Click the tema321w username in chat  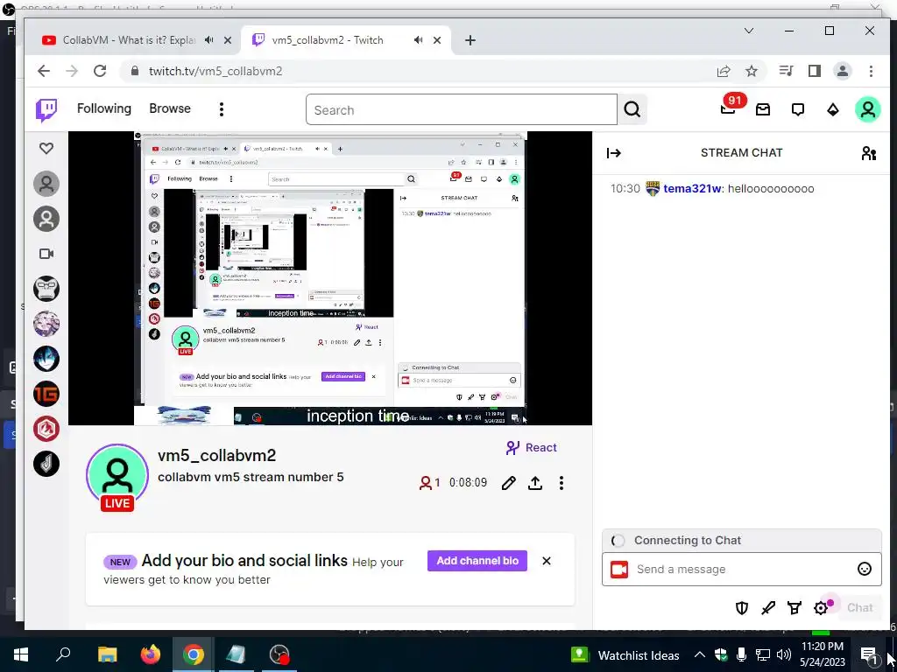click(692, 189)
